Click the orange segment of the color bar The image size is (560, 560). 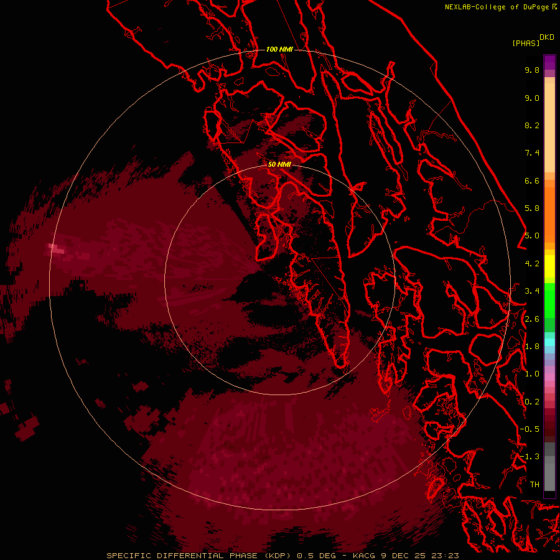click(x=549, y=215)
